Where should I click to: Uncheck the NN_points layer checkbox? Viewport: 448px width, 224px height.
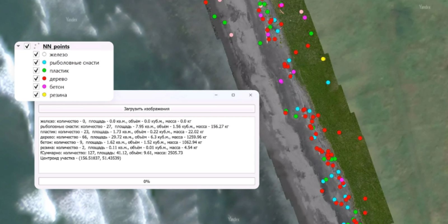[x=27, y=46]
